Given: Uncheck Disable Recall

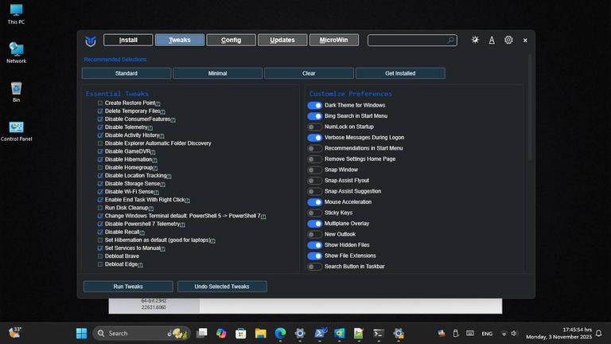Looking at the screenshot, I should pos(100,232).
